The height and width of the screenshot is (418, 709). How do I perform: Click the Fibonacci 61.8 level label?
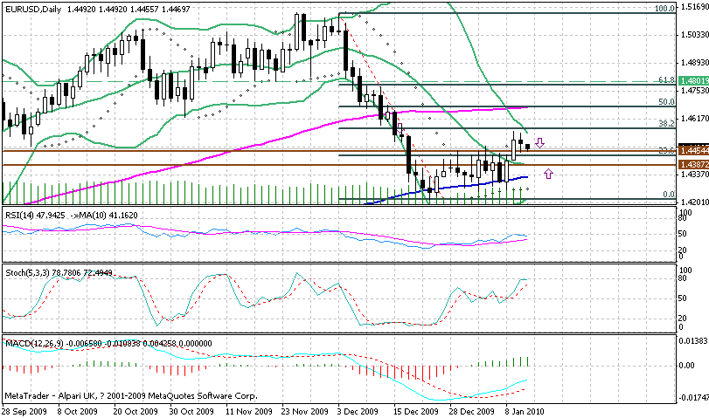(666, 80)
